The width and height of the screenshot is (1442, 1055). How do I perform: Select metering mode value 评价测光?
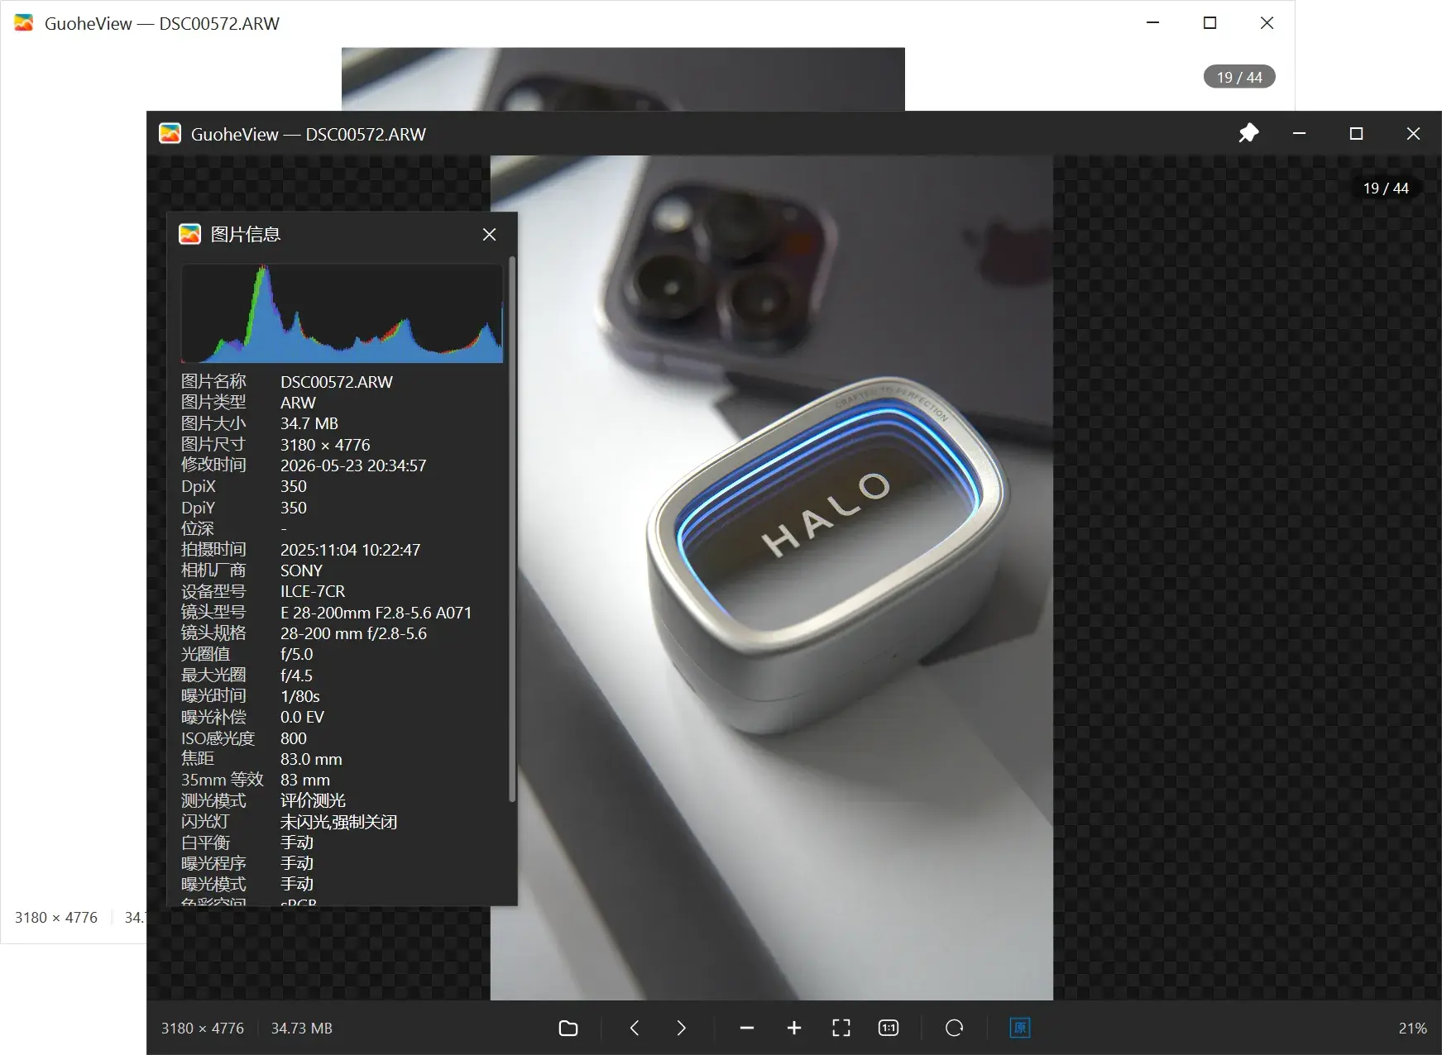313,800
